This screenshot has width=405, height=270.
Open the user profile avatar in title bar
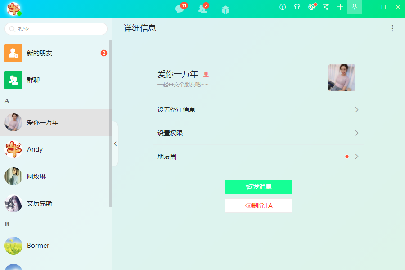(13, 9)
